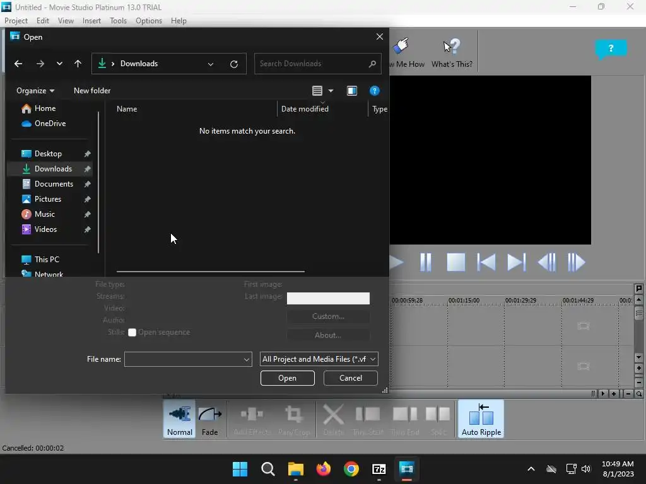
Task: Go up one folder level
Action: pyautogui.click(x=78, y=64)
